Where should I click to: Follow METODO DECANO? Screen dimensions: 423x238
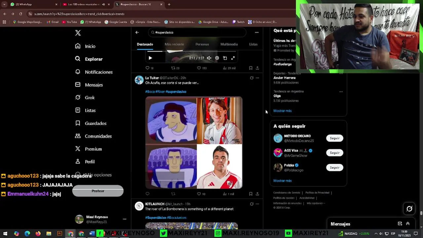[335, 138]
